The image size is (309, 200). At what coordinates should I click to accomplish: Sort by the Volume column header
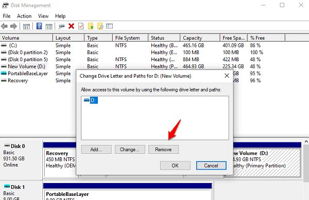(x=26, y=38)
